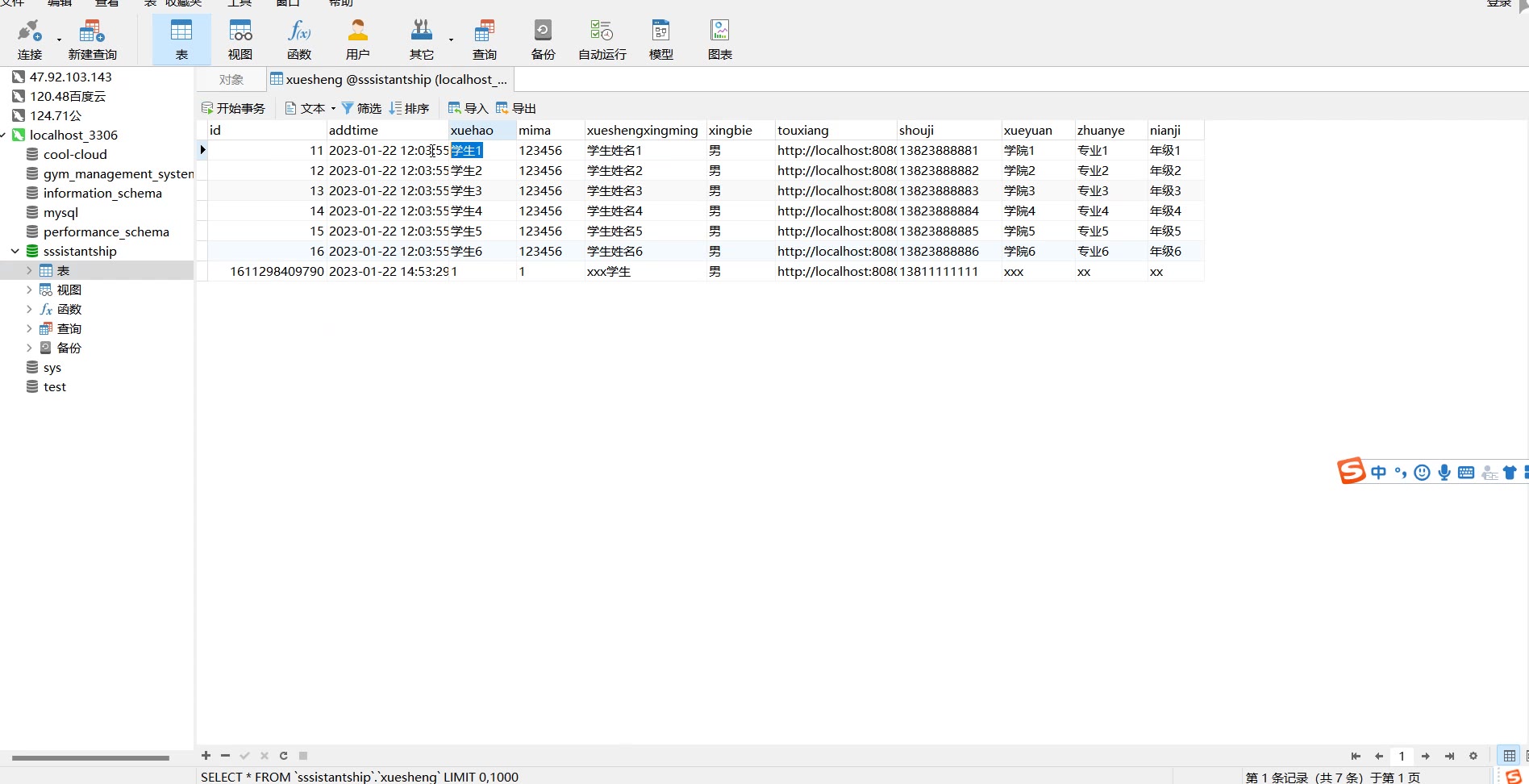This screenshot has width=1529, height=784.
Task: Expand the 备份 node in the tree
Action: [29, 348]
